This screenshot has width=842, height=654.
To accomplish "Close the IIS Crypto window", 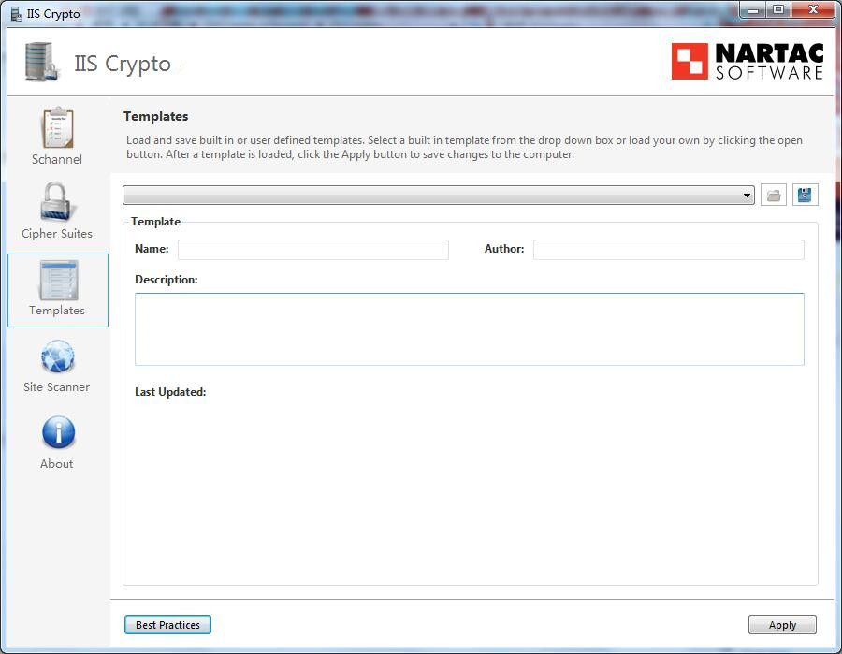I will [814, 9].
